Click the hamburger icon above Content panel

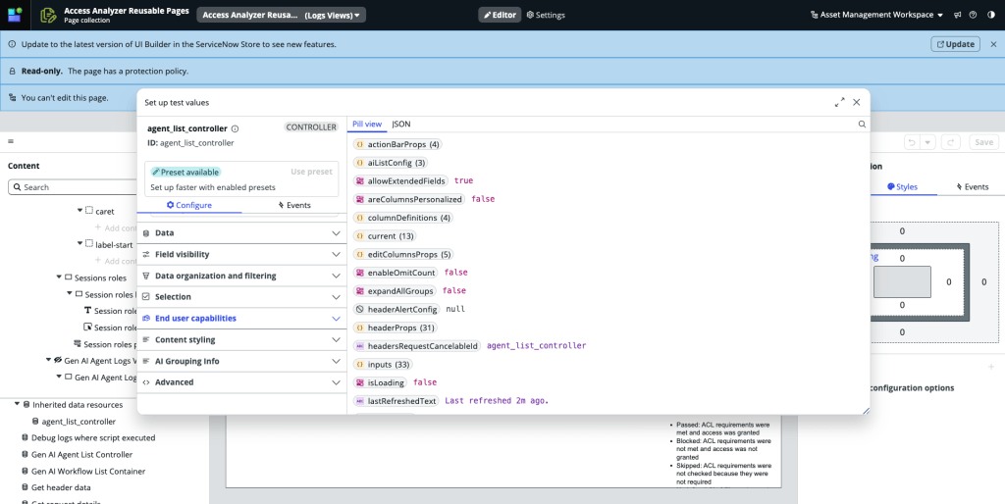tap(10, 141)
